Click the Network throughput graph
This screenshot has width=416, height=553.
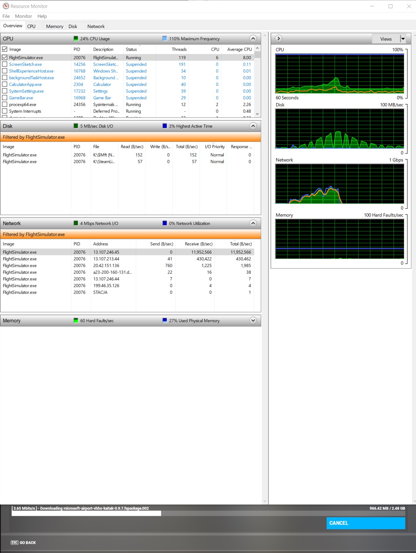(x=340, y=184)
